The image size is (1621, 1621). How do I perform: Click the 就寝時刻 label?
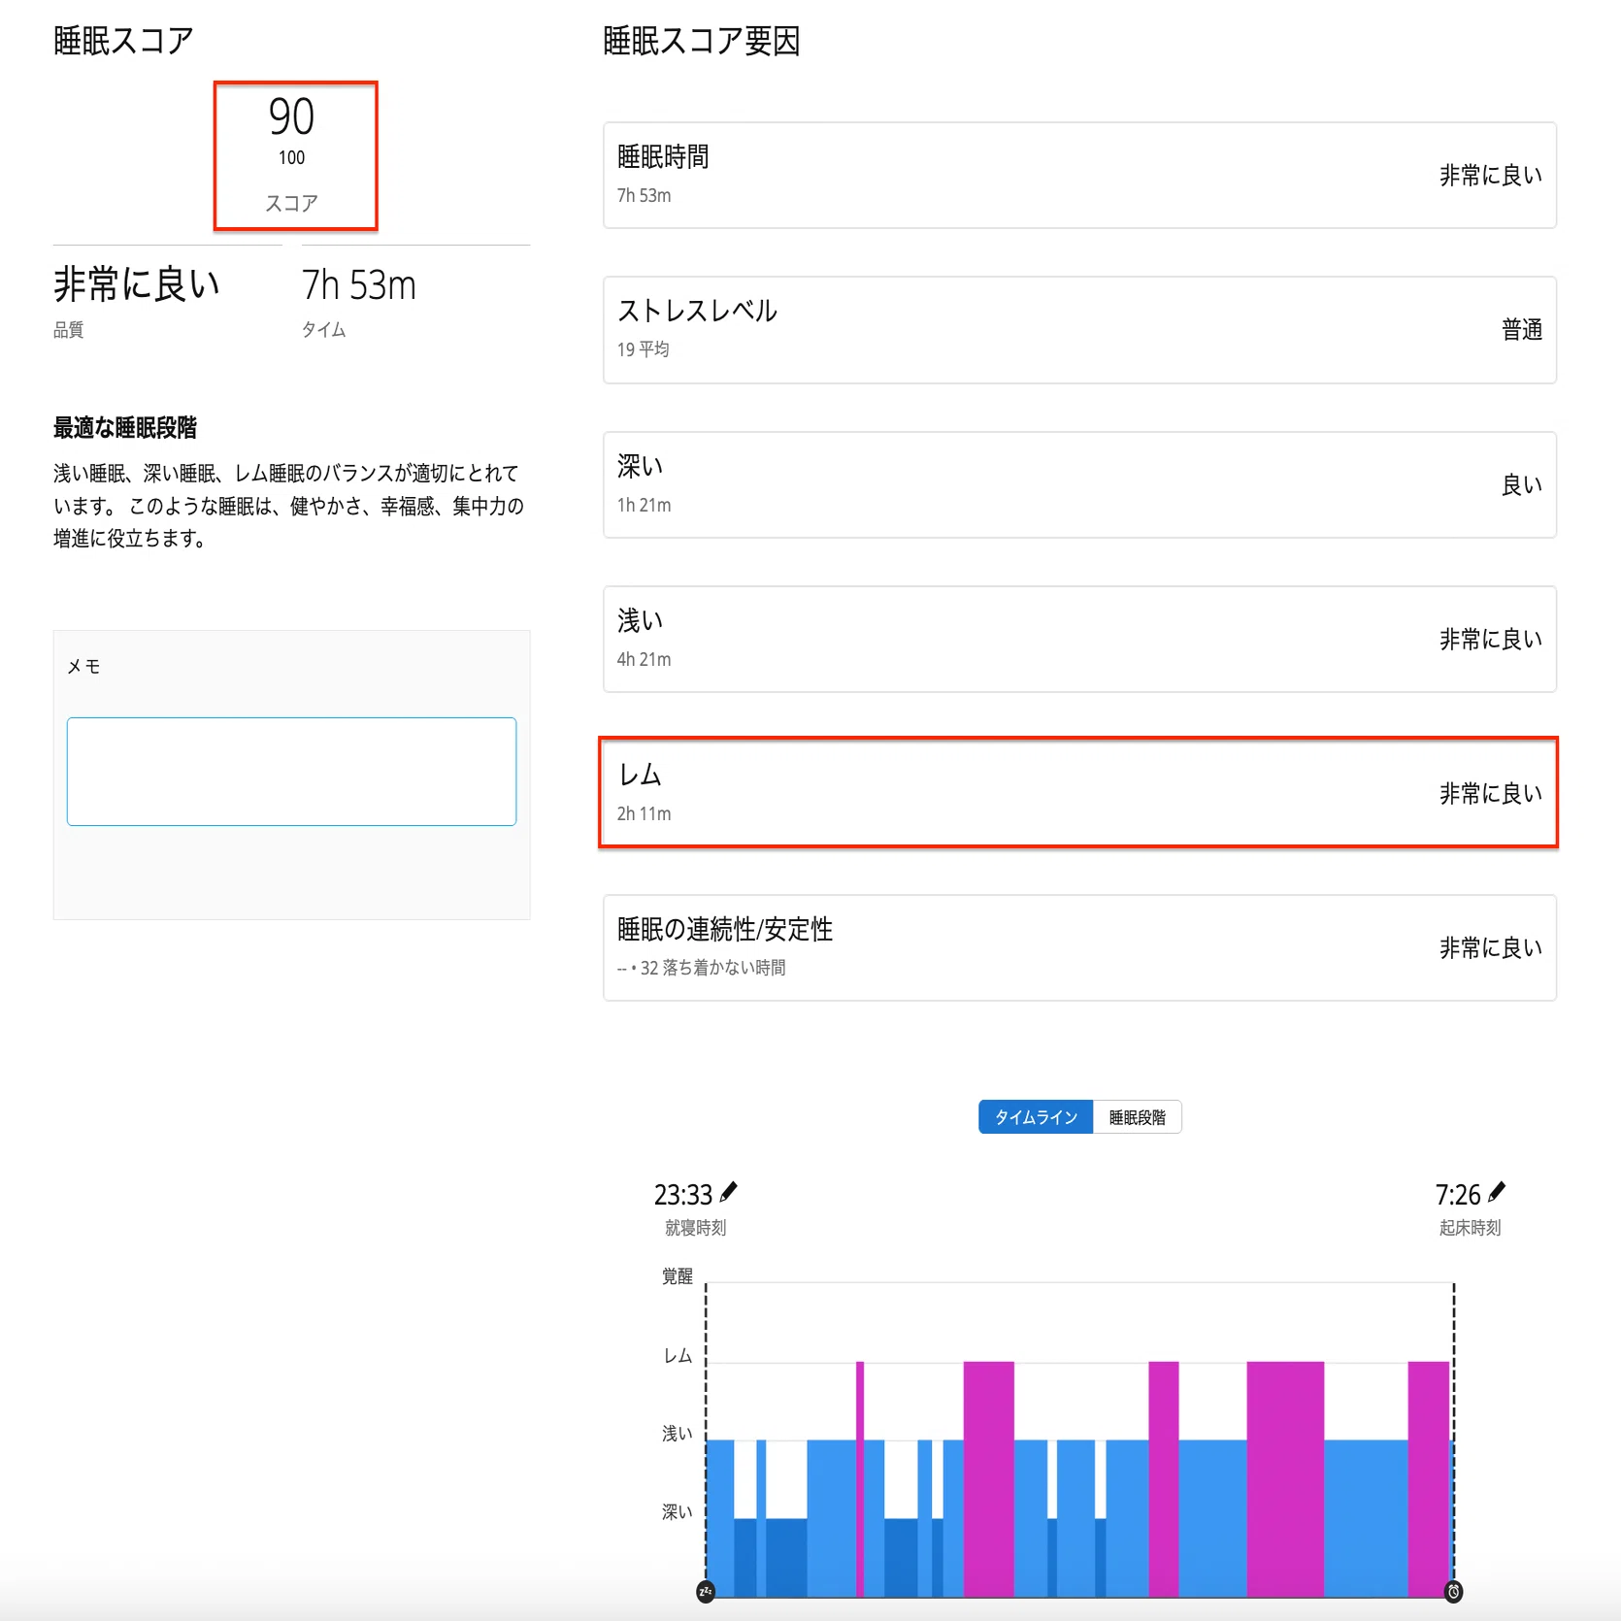tap(695, 1228)
